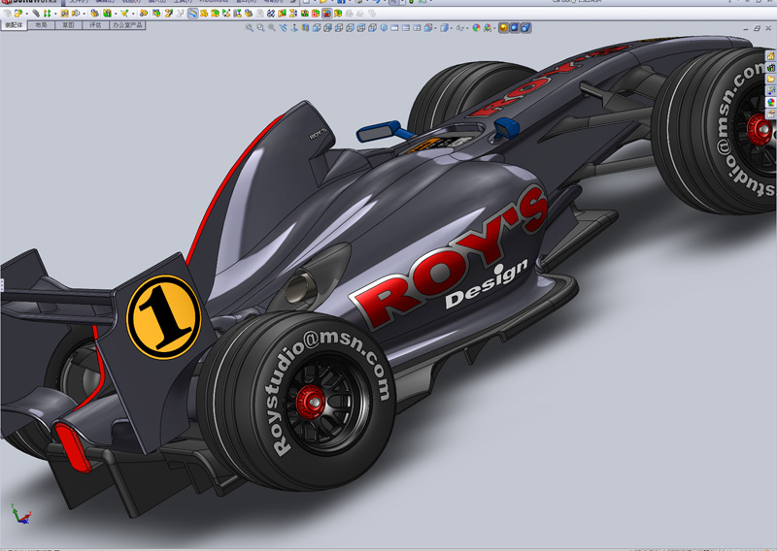
Task: Click the Hide/Show Items glasses icon
Action: click(459, 28)
